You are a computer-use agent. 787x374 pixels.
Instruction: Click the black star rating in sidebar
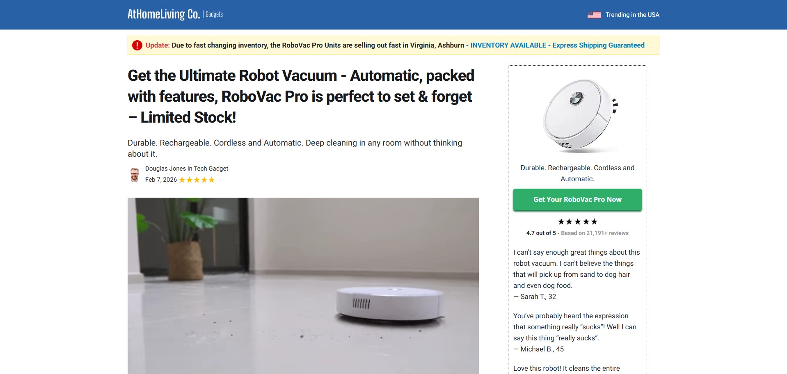coord(577,221)
